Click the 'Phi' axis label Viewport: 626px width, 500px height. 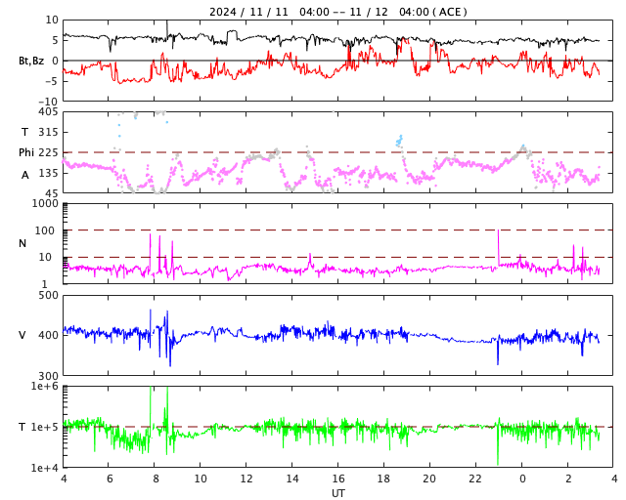26,152
